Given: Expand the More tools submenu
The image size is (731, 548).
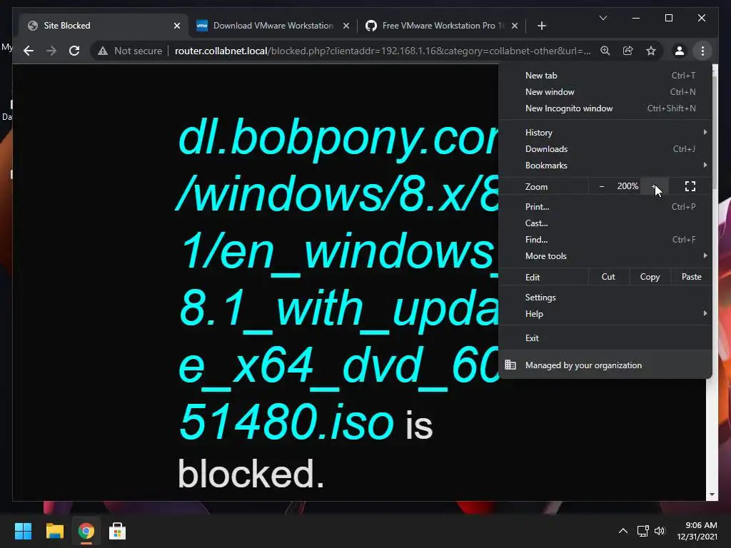Looking at the screenshot, I should 605,256.
